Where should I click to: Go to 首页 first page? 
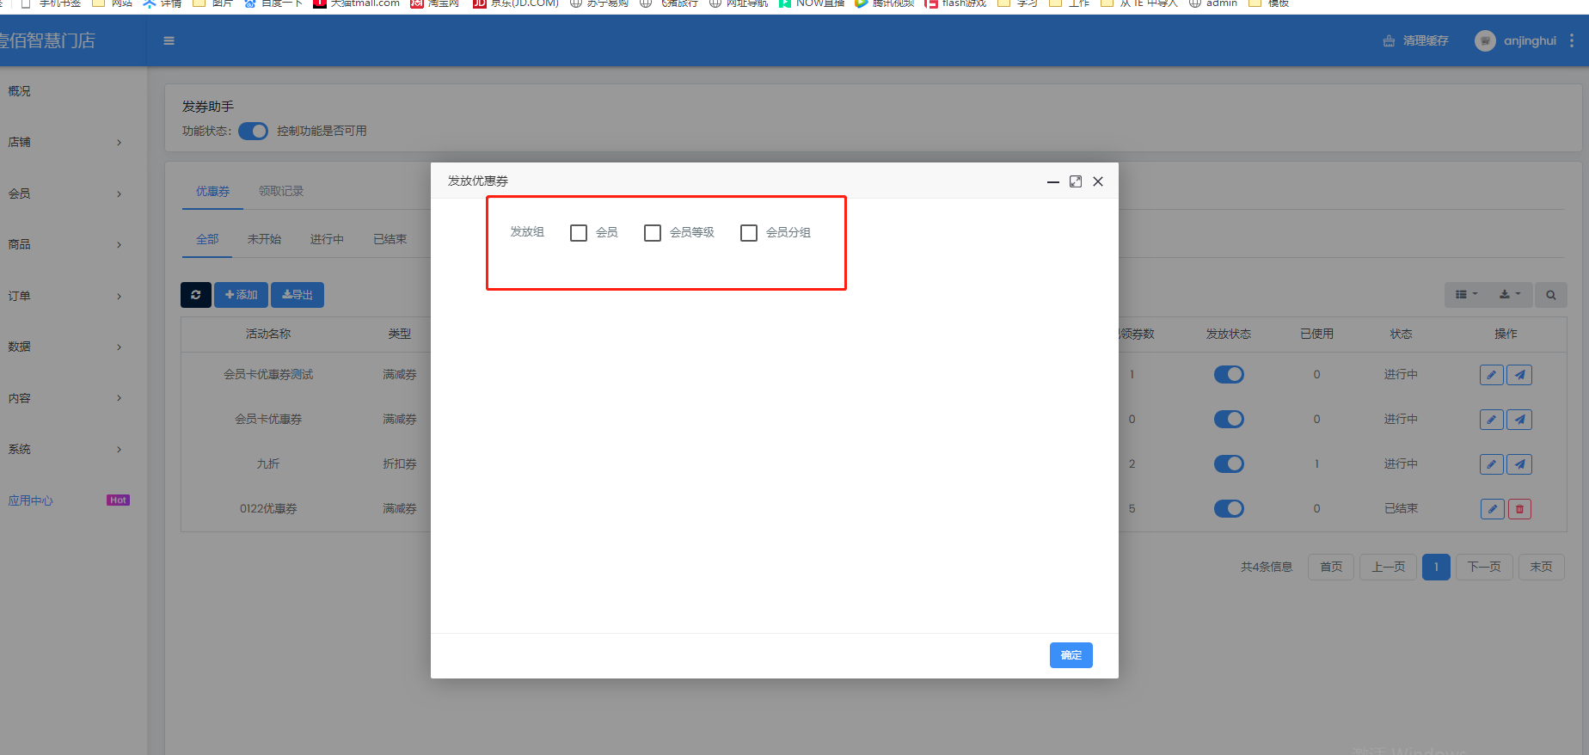coord(1331,568)
